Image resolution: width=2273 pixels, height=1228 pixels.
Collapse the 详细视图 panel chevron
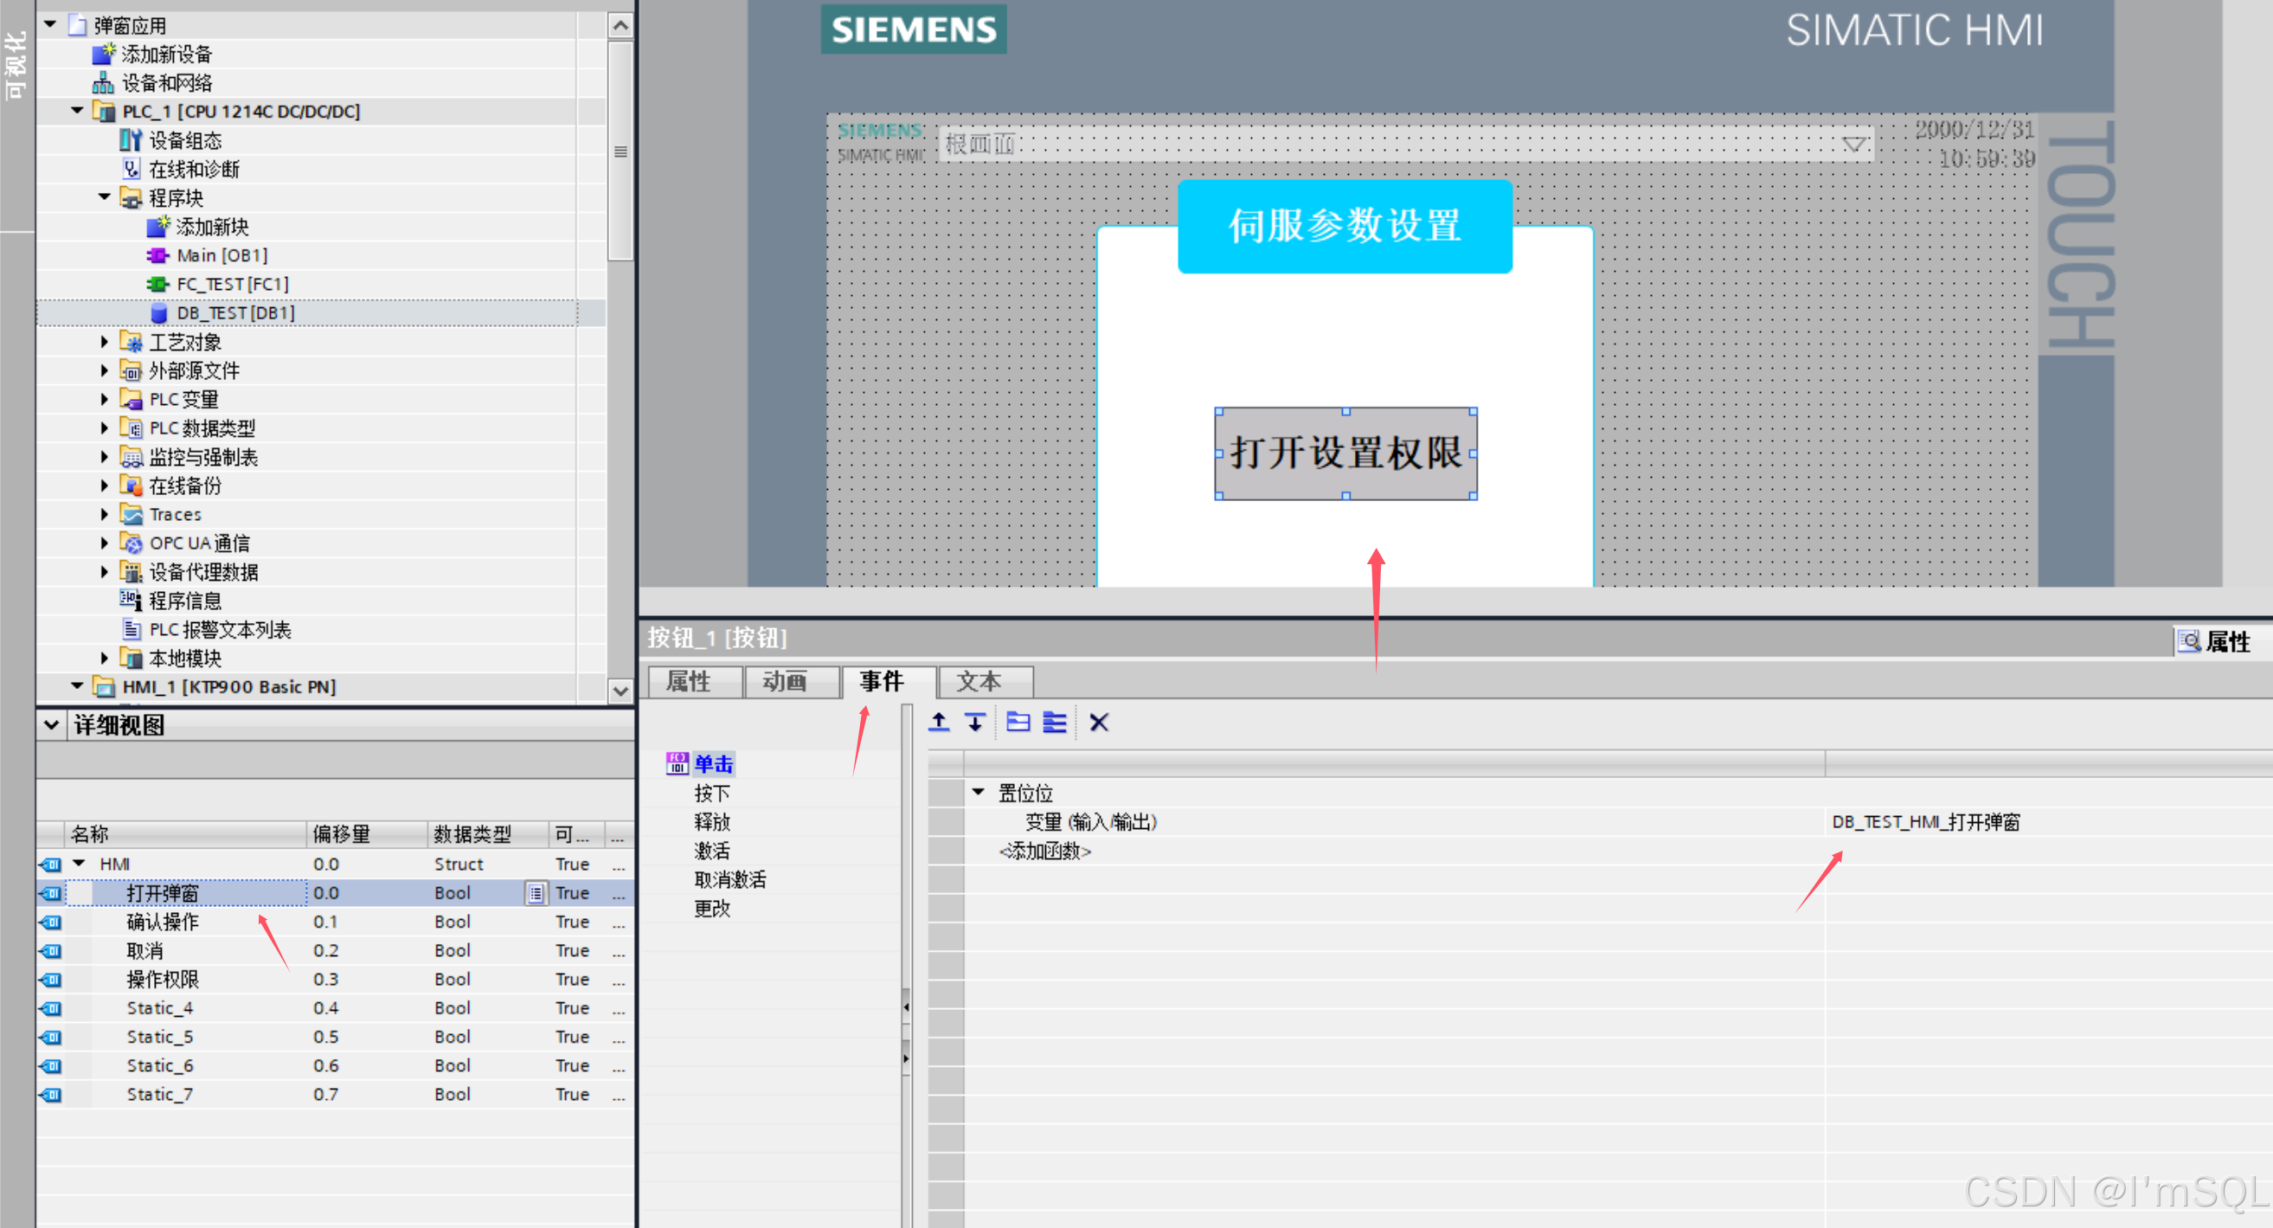coord(51,726)
